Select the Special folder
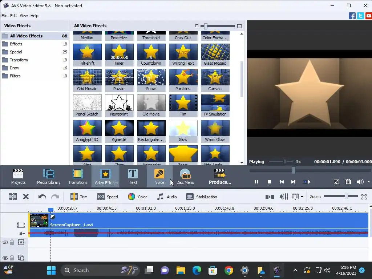 (x=35, y=52)
